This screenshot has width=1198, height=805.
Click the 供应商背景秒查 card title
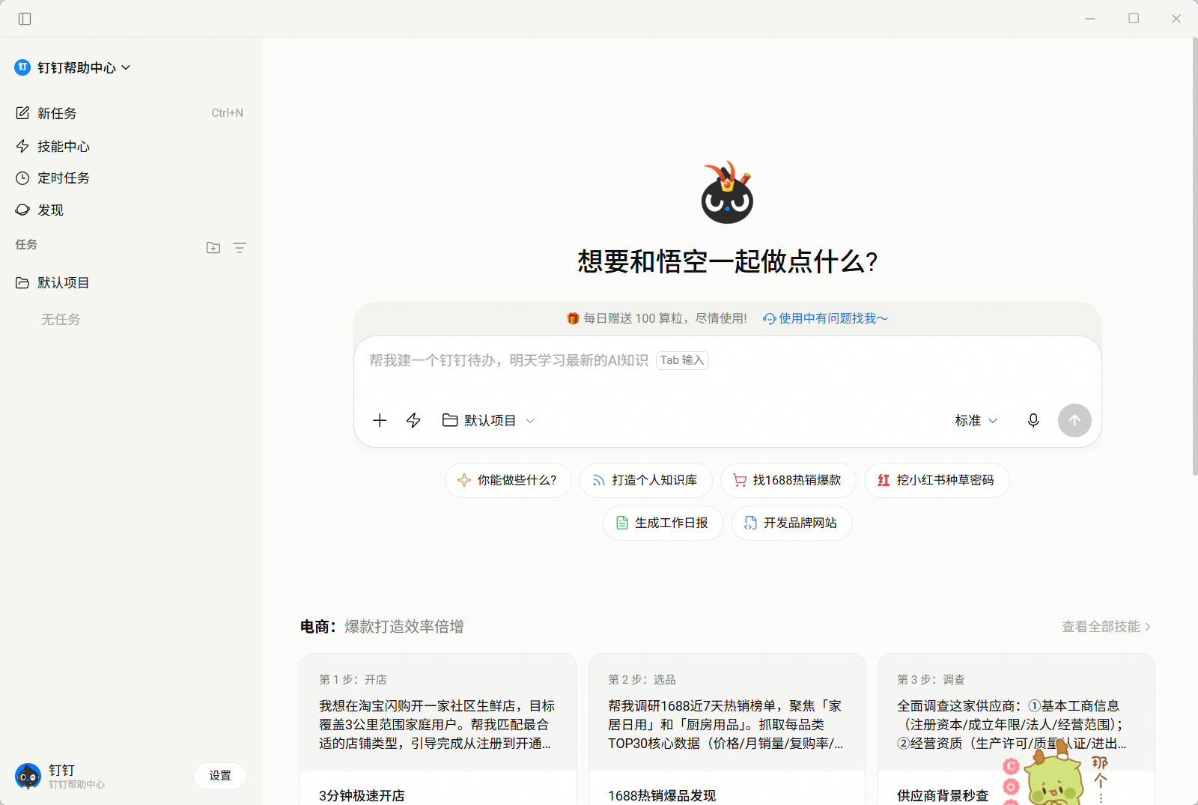click(943, 795)
